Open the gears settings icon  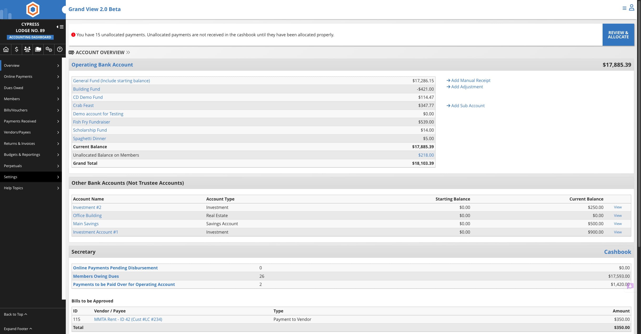[x=49, y=49]
